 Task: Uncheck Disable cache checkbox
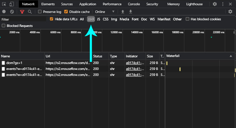point(66,12)
